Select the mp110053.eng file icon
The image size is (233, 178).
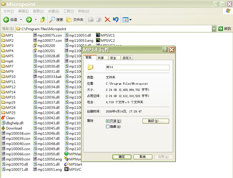pyautogui.click(x=66, y=40)
